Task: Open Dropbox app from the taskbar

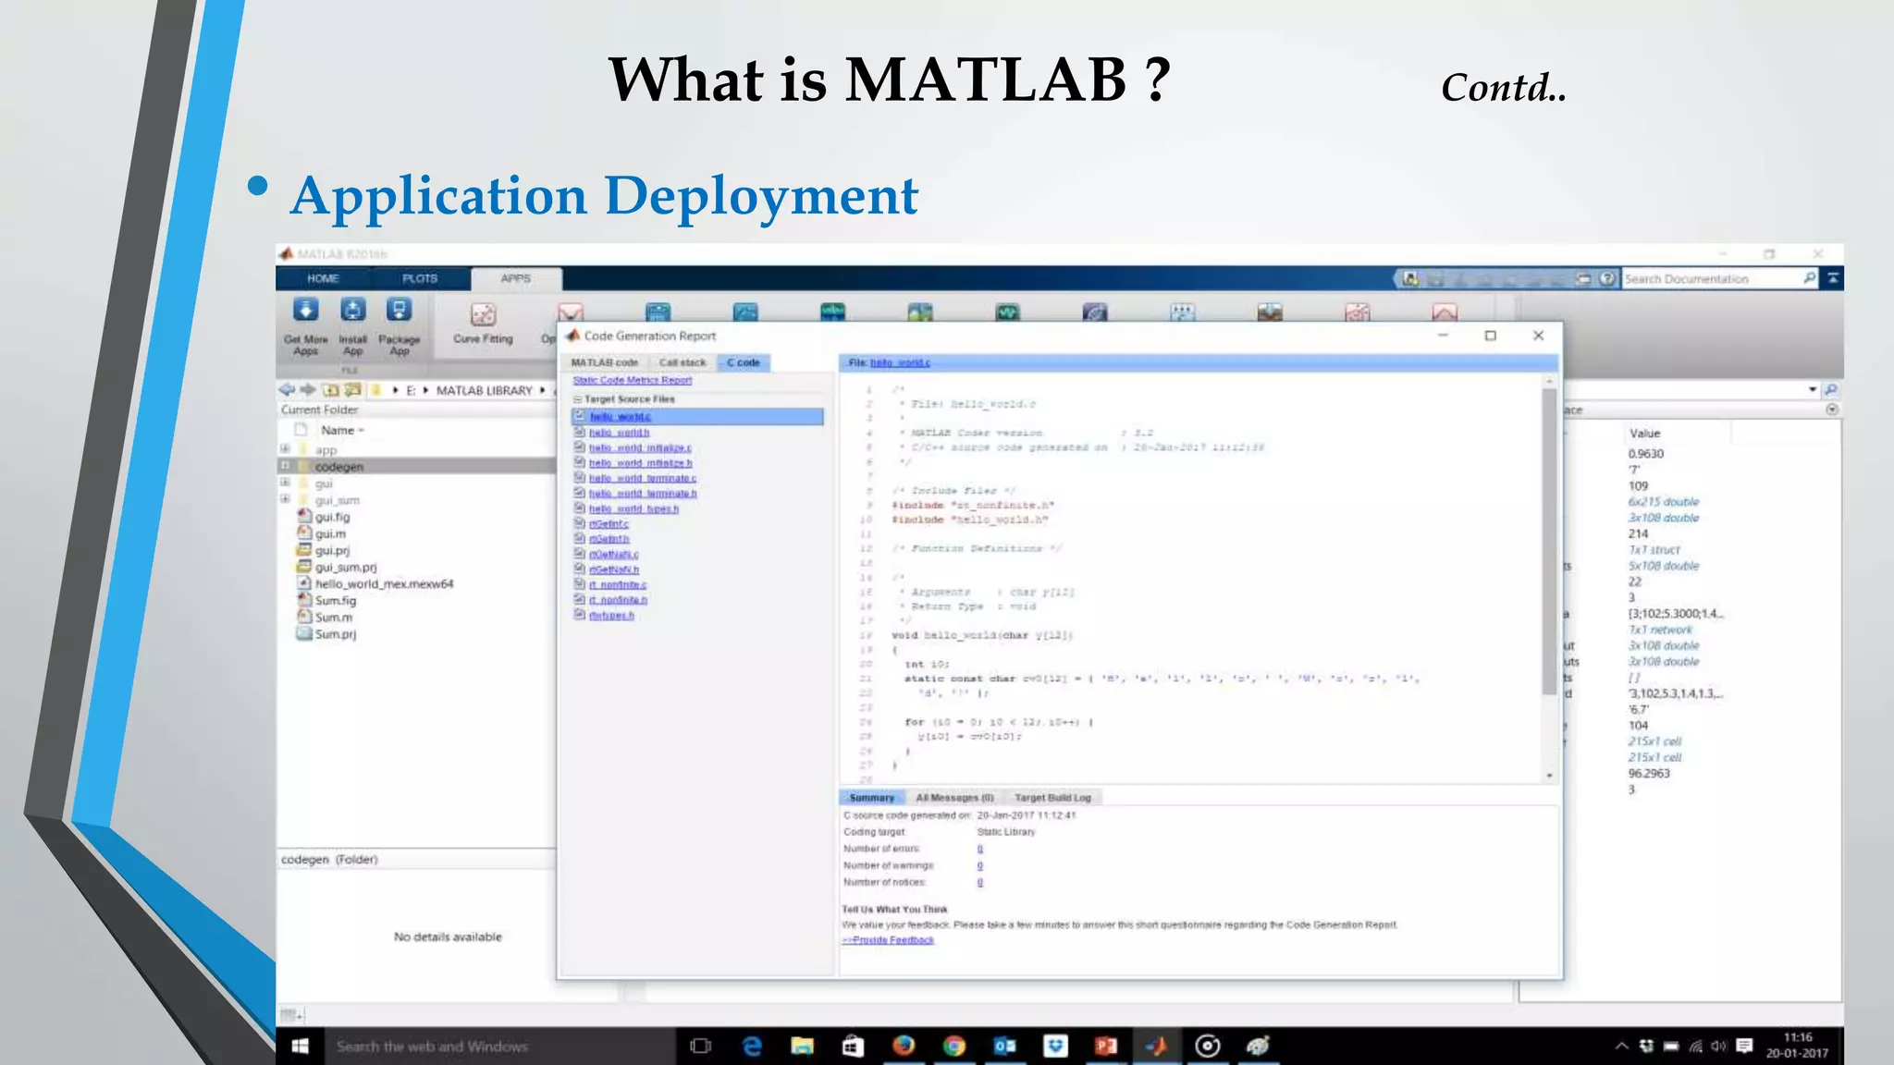Action: 1055,1046
